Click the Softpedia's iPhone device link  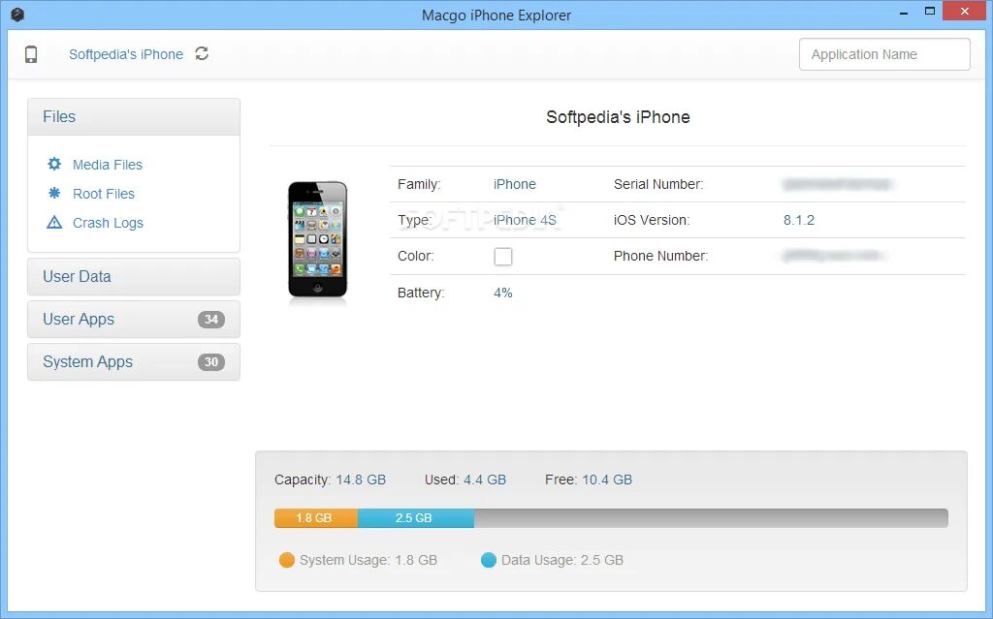point(126,54)
